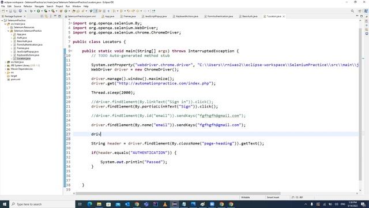Collapse the Selenium.SeleniumPractice package

pos(9,31)
